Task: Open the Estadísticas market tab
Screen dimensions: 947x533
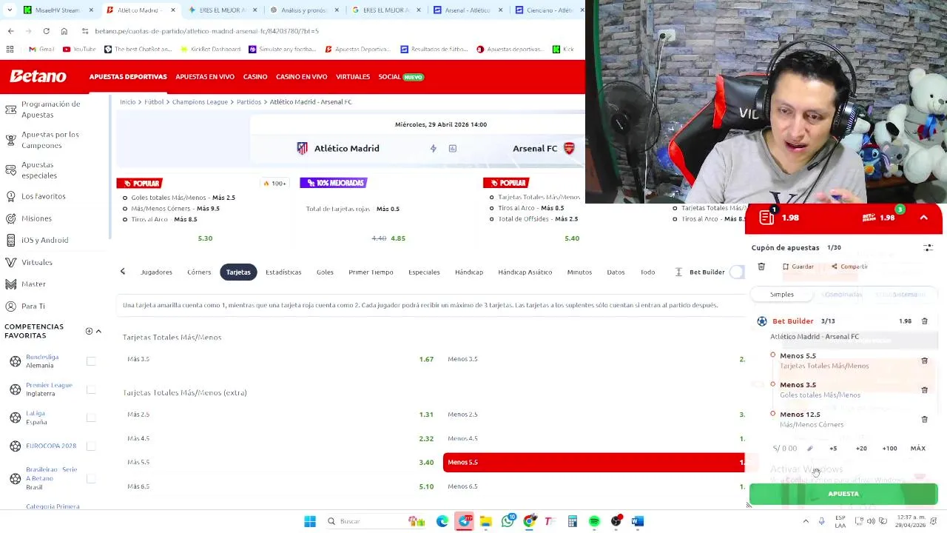Action: (283, 272)
